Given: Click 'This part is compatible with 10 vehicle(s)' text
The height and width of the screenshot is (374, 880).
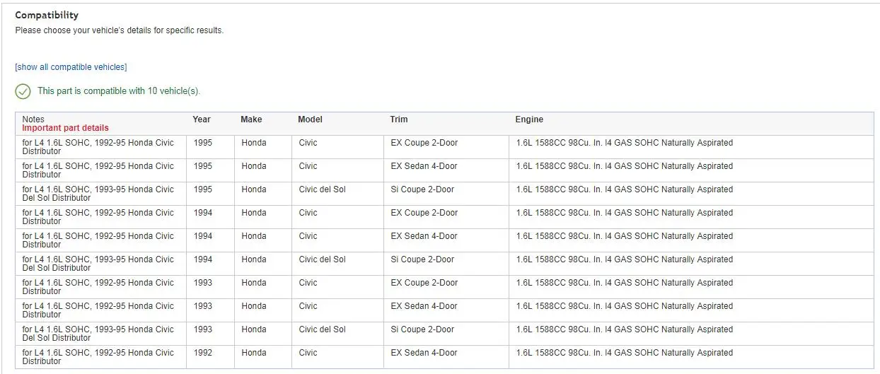Looking at the screenshot, I should click(x=119, y=91).
